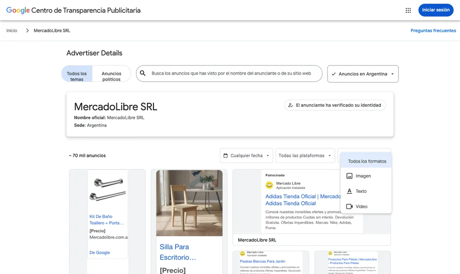Screen dimensions: 460x274
Task: Click the Mercado Libre logo in Piedras Blancas ad
Action: (x=242, y=253)
